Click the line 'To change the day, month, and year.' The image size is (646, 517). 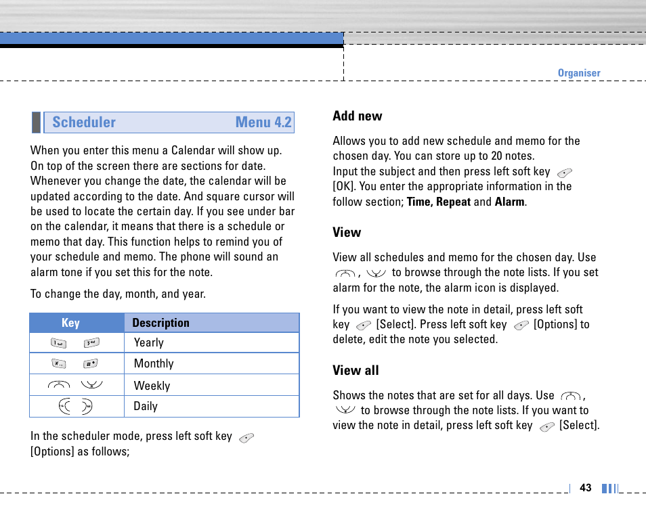tap(118, 294)
